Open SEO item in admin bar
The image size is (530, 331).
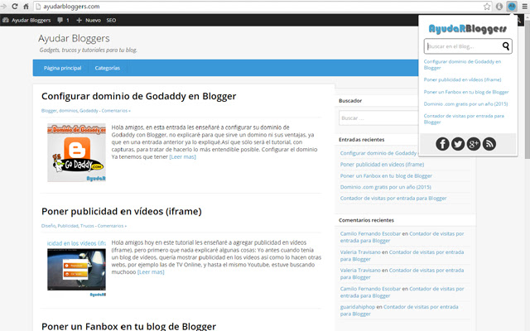(111, 20)
